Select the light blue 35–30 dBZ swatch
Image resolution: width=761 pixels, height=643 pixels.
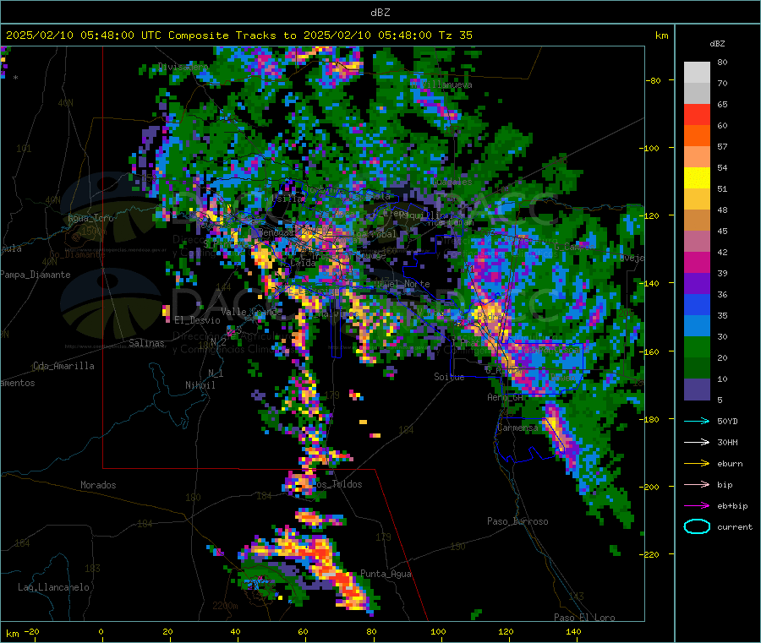[697, 326]
